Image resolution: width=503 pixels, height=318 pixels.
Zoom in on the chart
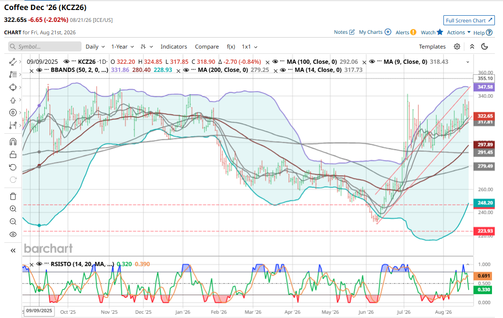(13, 209)
